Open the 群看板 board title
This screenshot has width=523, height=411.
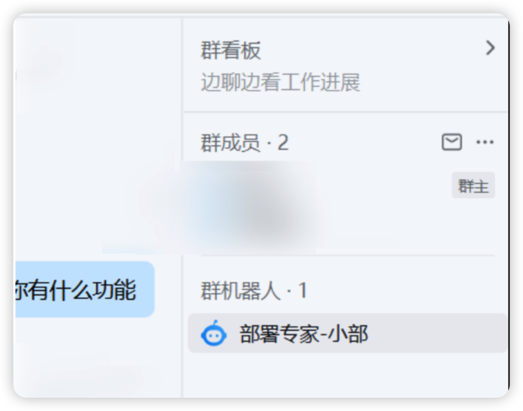click(231, 51)
